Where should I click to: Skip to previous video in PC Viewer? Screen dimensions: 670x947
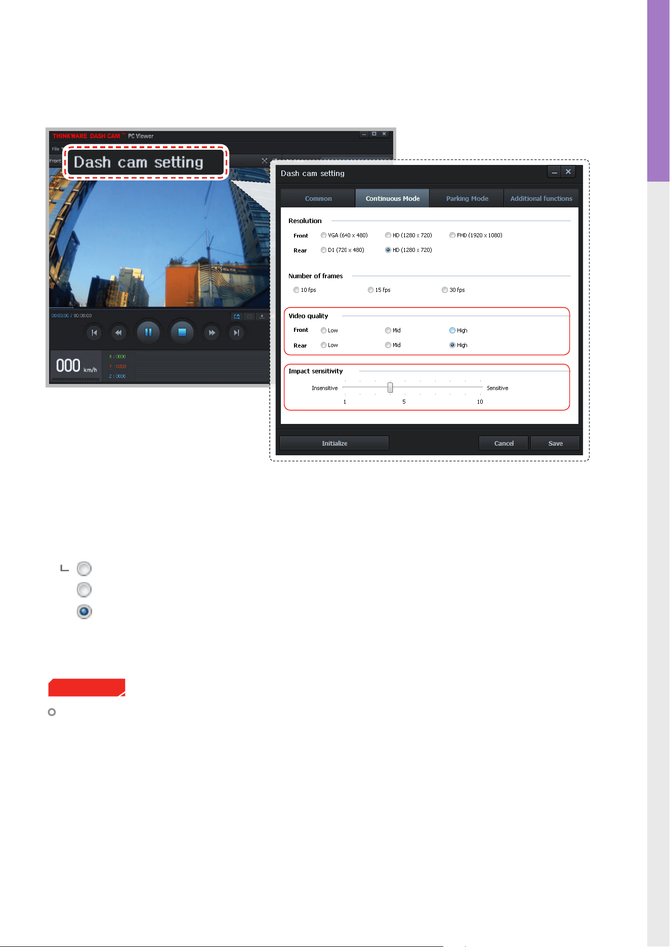(94, 333)
